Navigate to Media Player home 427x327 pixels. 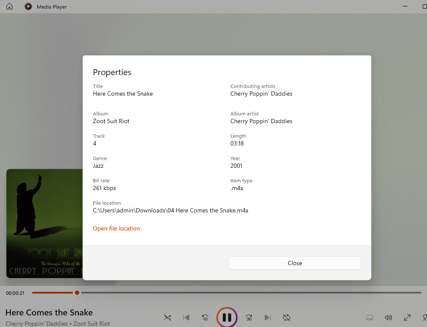(9, 6)
